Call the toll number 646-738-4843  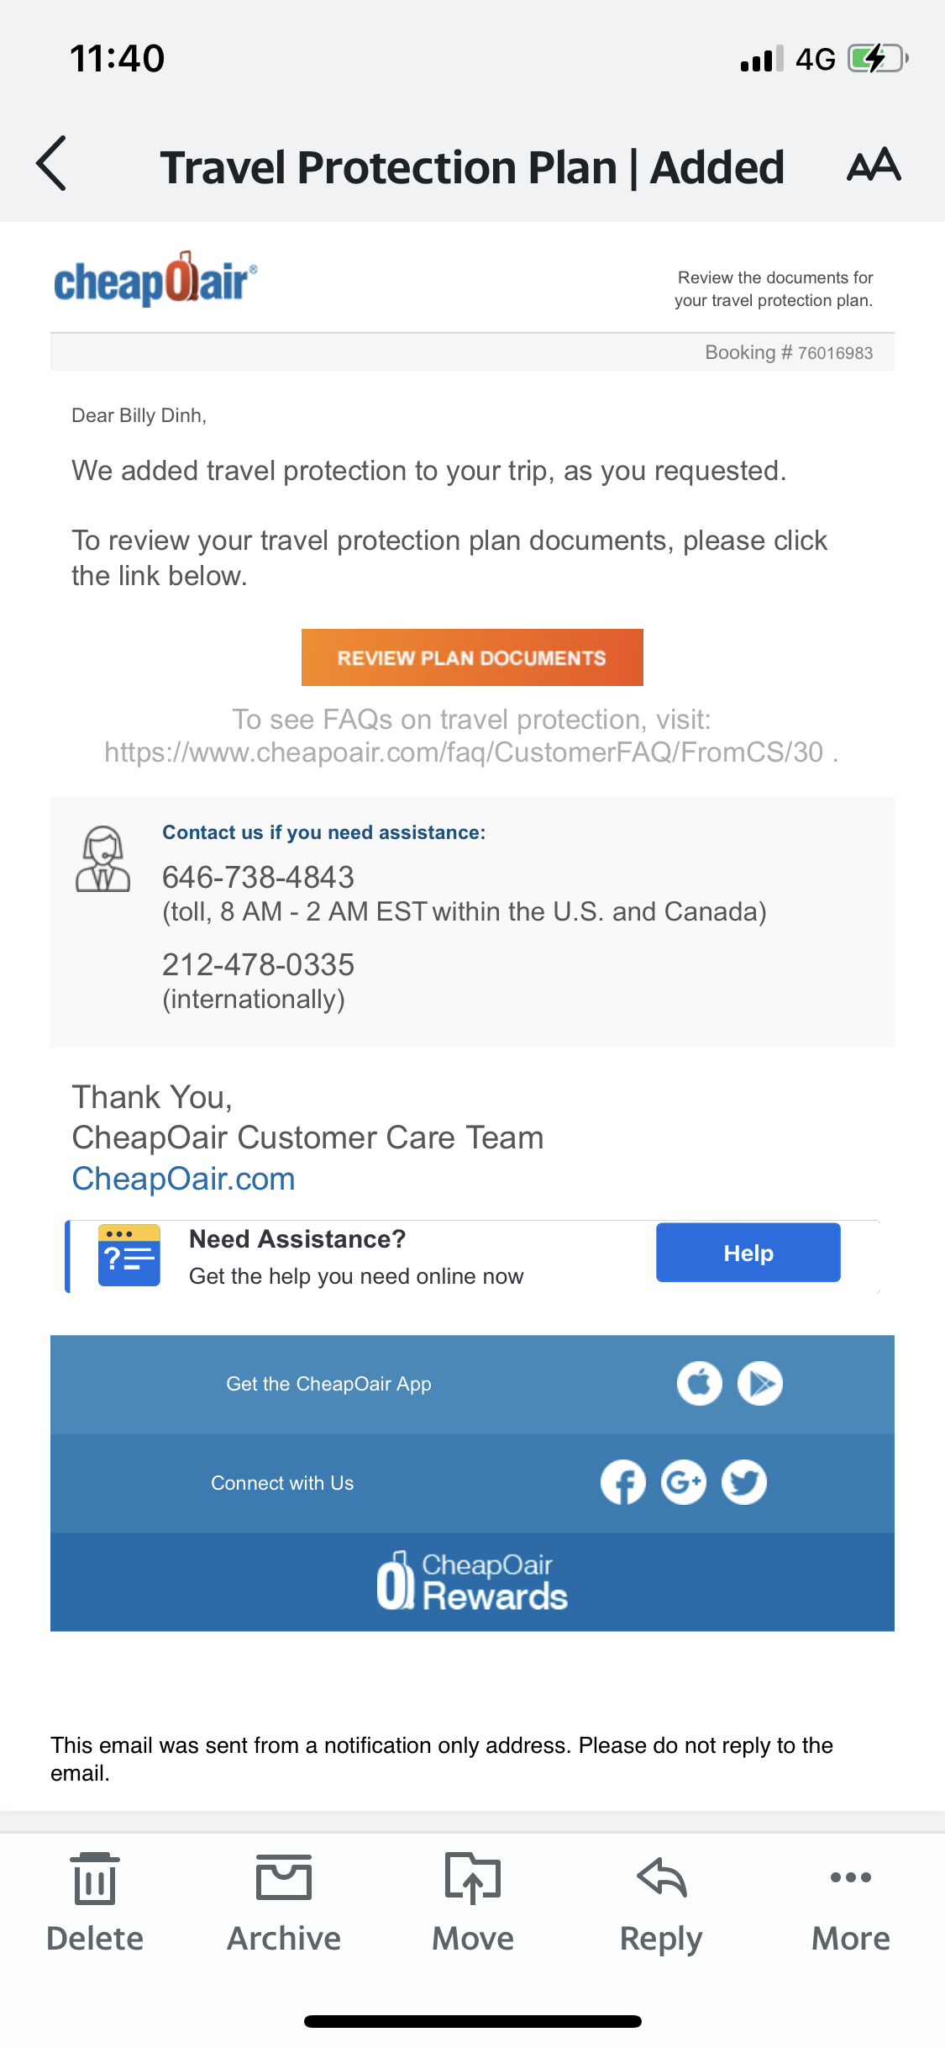tap(258, 877)
